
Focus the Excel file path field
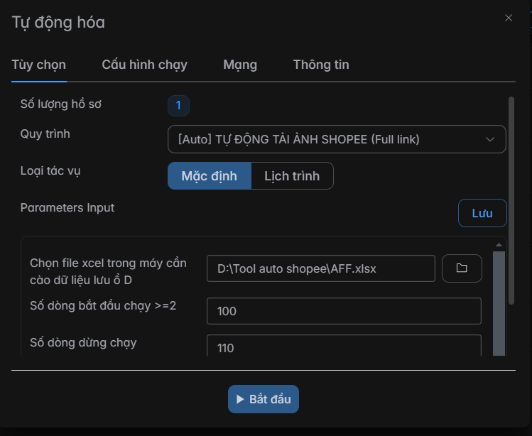320,269
